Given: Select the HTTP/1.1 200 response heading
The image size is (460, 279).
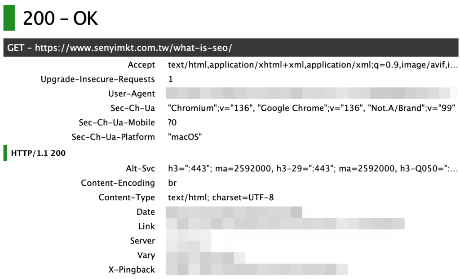Looking at the screenshot, I should tap(38, 153).
